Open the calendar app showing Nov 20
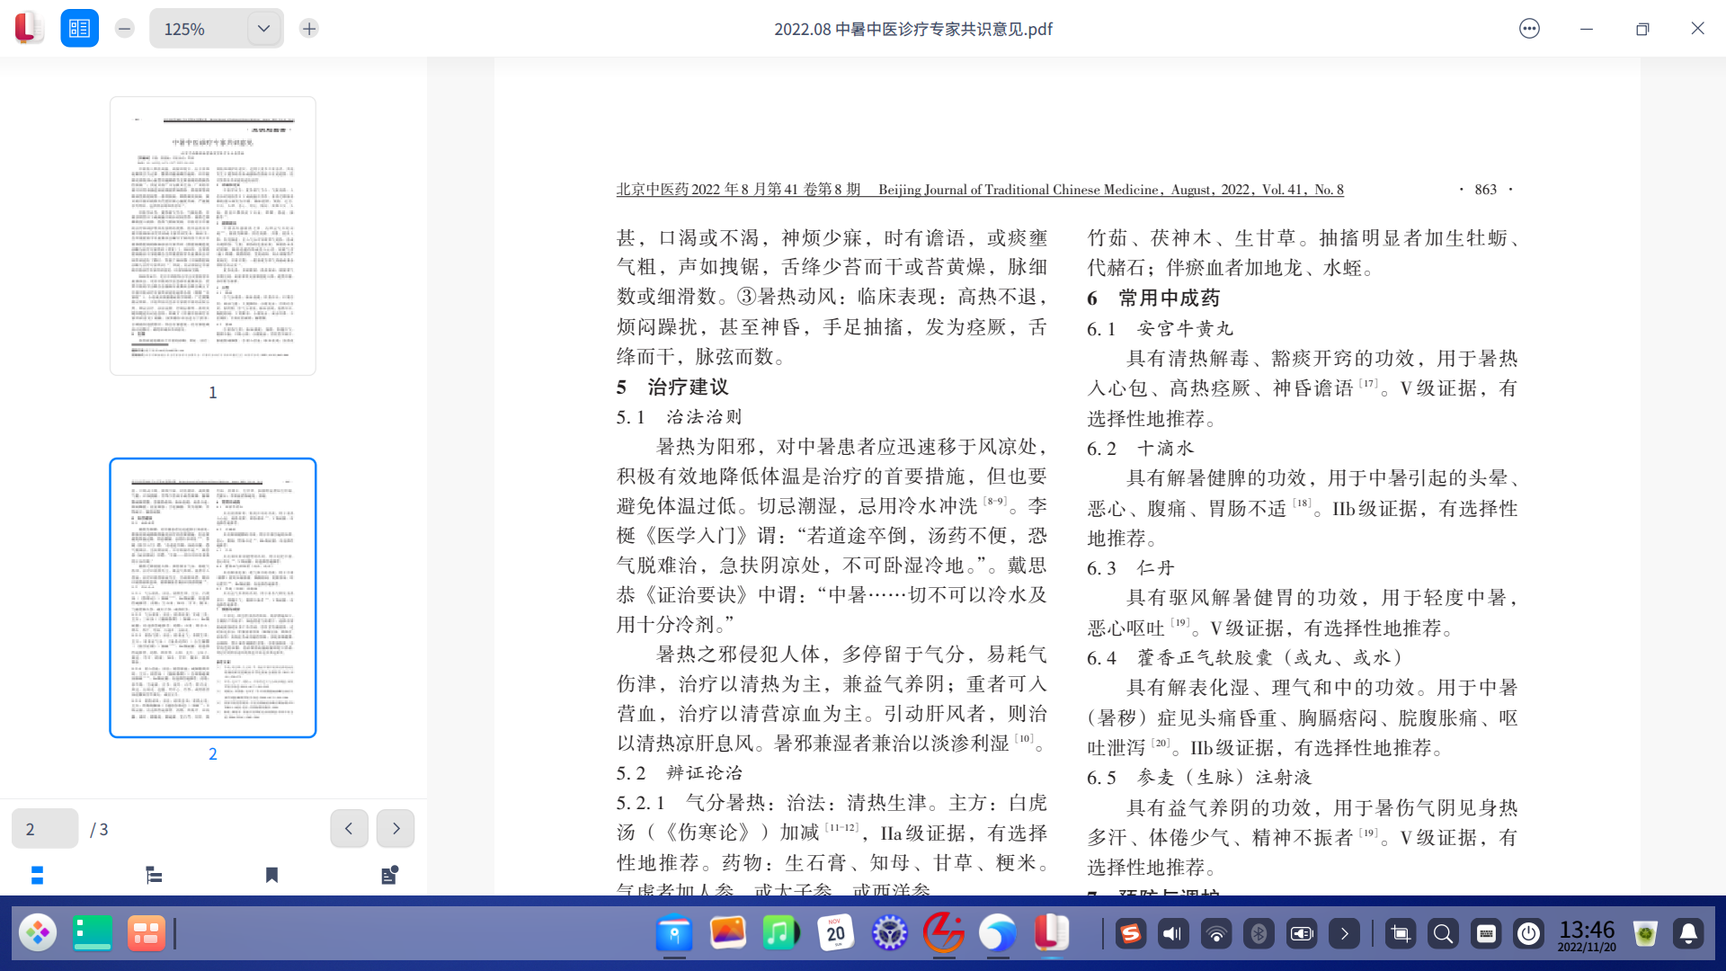The width and height of the screenshot is (1726, 971). [836, 933]
